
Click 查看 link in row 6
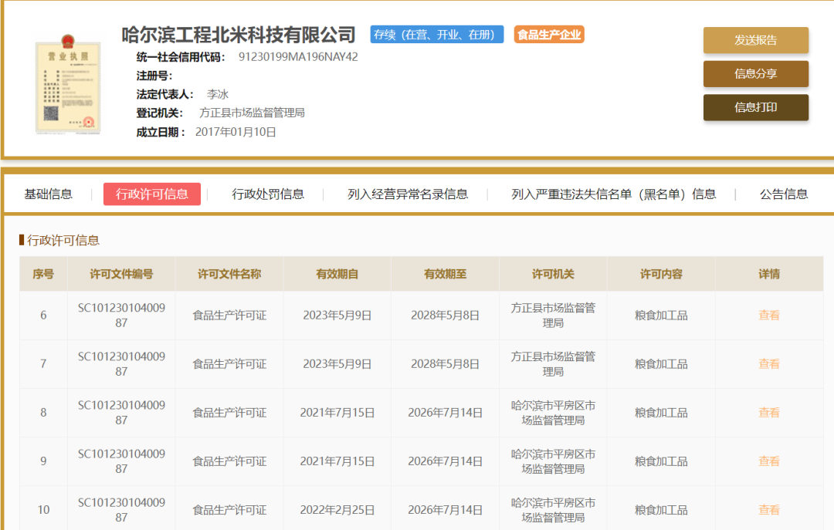coord(768,316)
